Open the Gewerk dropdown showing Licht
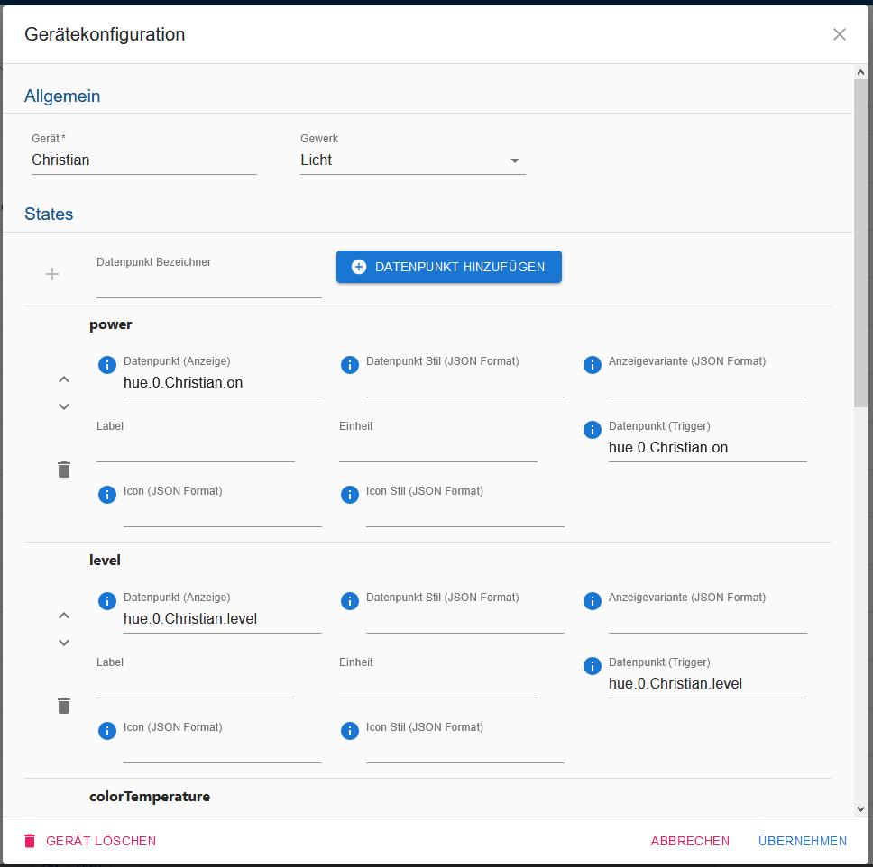The width and height of the screenshot is (873, 867). 412,160
